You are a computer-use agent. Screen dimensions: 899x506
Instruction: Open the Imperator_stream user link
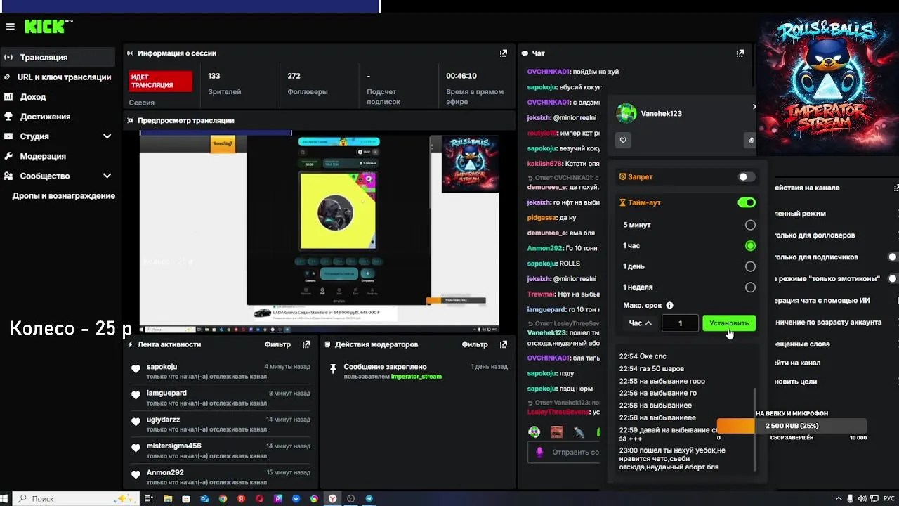tap(416, 377)
